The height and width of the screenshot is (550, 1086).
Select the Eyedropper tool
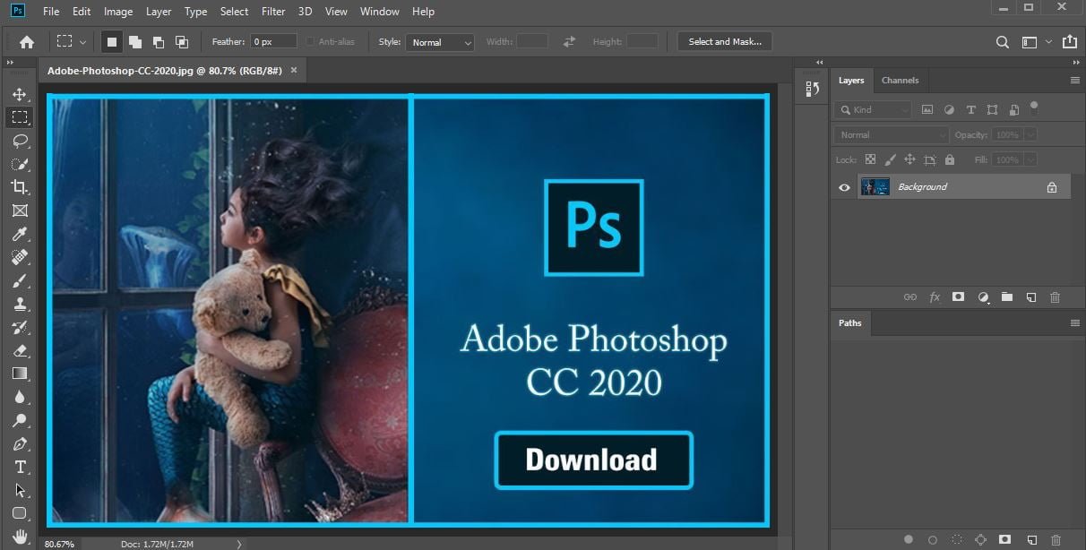pyautogui.click(x=20, y=234)
